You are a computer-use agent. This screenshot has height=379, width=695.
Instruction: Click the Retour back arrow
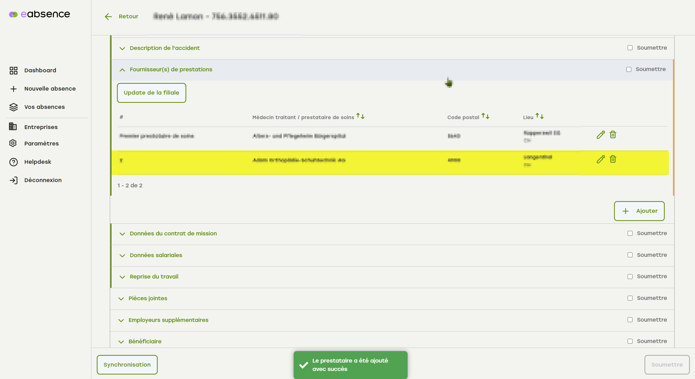pos(108,16)
